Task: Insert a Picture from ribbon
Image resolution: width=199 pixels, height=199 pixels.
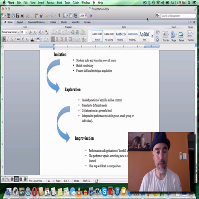Action: [x=181, y=36]
